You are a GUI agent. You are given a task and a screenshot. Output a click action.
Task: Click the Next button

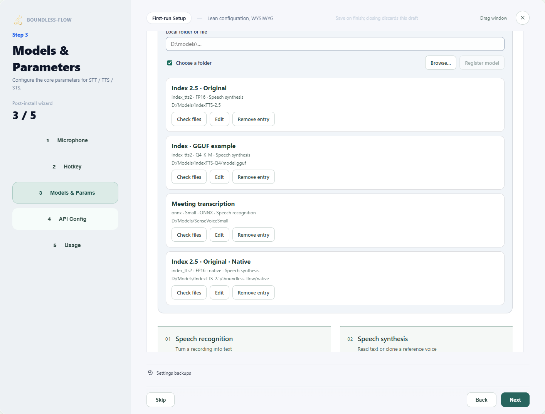coord(515,400)
